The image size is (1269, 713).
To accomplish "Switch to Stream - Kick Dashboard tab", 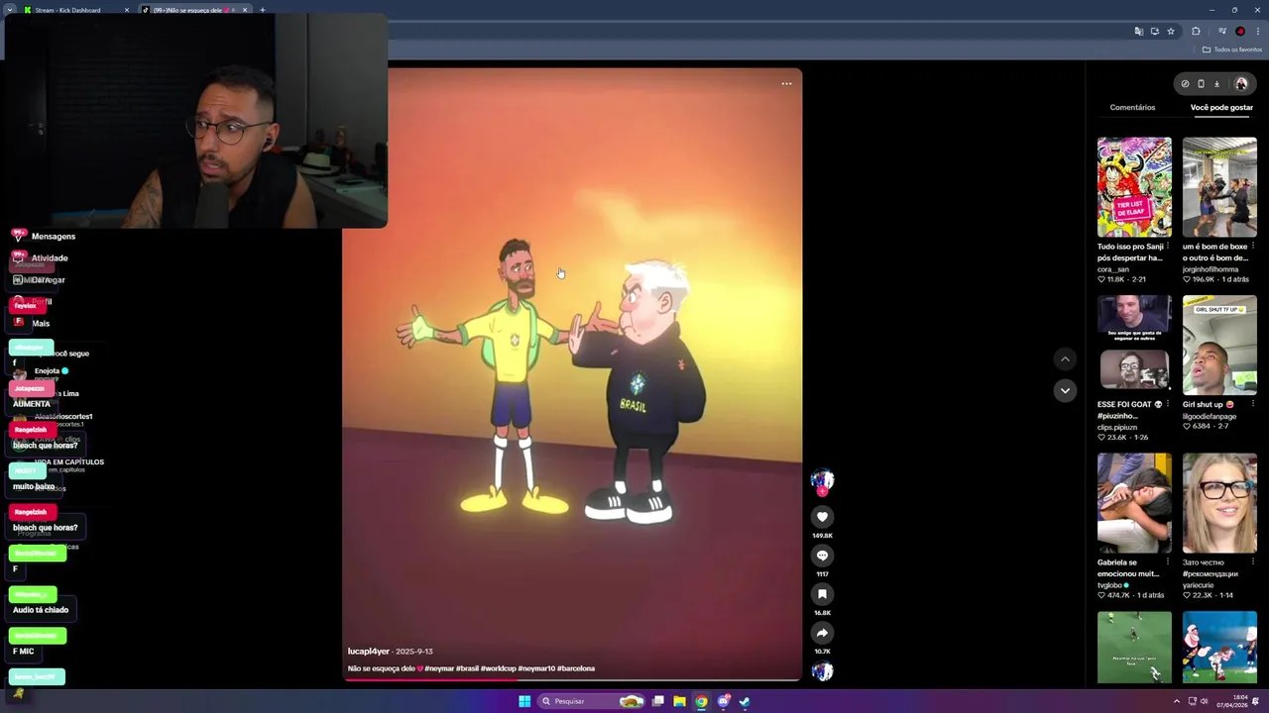I will pyautogui.click(x=74, y=10).
